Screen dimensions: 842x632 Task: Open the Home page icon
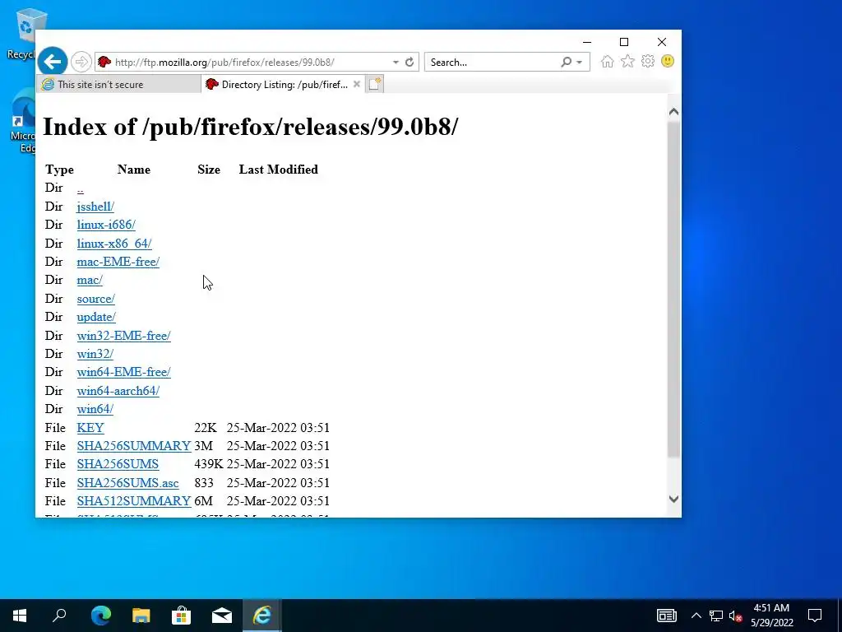click(608, 62)
